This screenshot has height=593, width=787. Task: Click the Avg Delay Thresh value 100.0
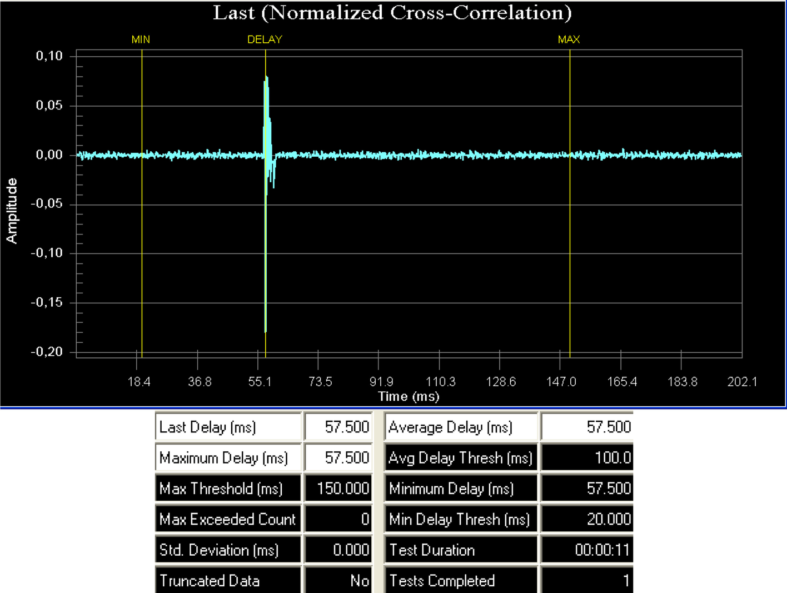point(587,458)
